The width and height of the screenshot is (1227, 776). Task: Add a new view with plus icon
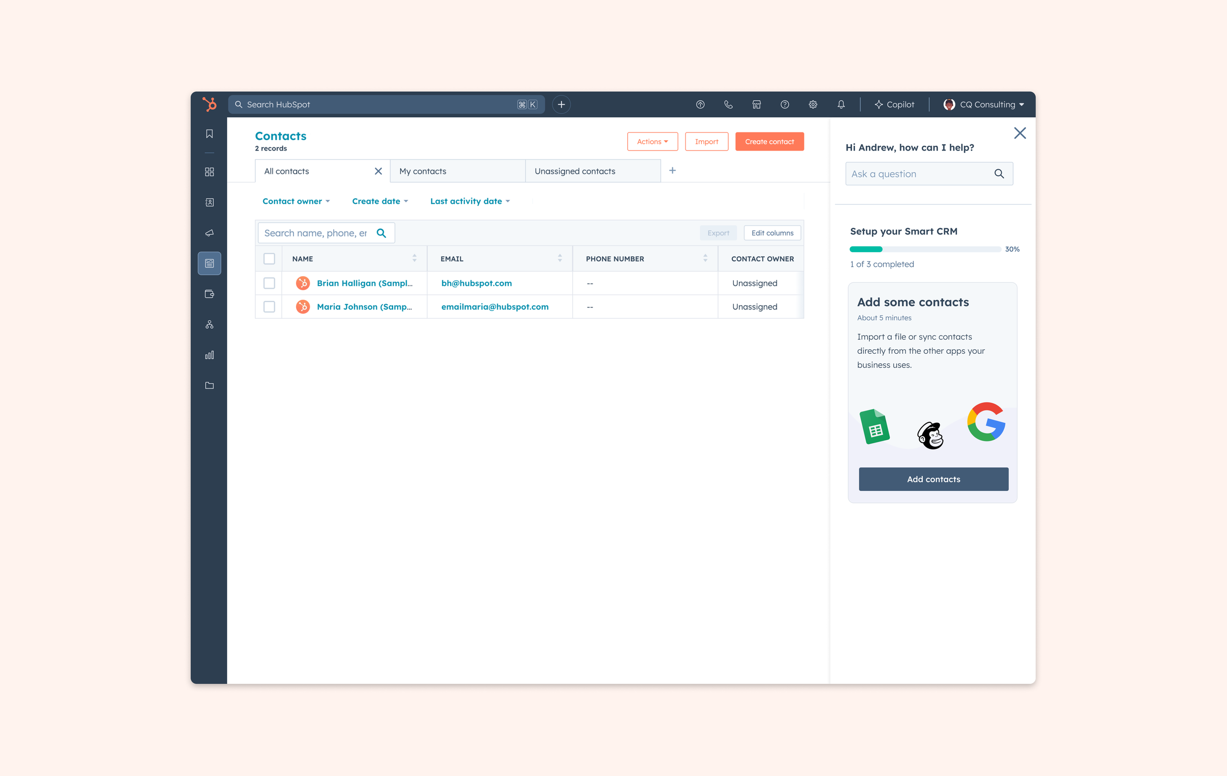pos(672,171)
